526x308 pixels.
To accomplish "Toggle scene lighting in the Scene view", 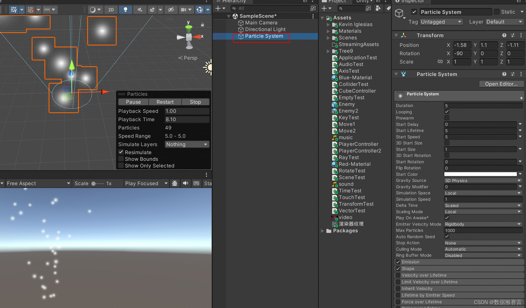I will click(x=125, y=10).
